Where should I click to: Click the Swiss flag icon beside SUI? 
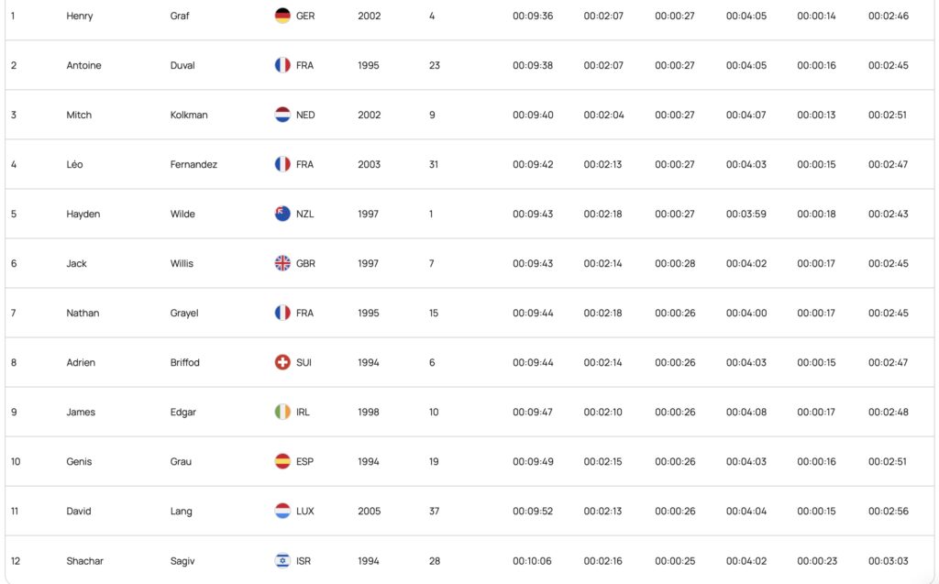pos(282,362)
